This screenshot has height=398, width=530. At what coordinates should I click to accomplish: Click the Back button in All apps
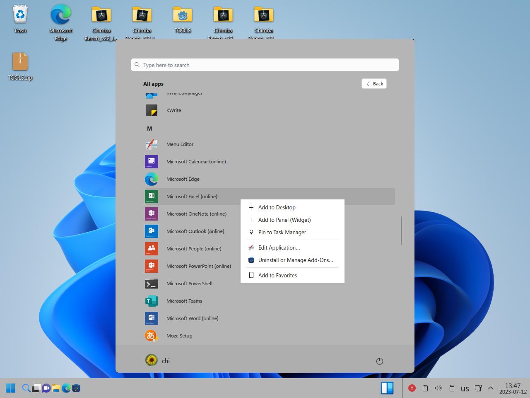click(x=374, y=84)
